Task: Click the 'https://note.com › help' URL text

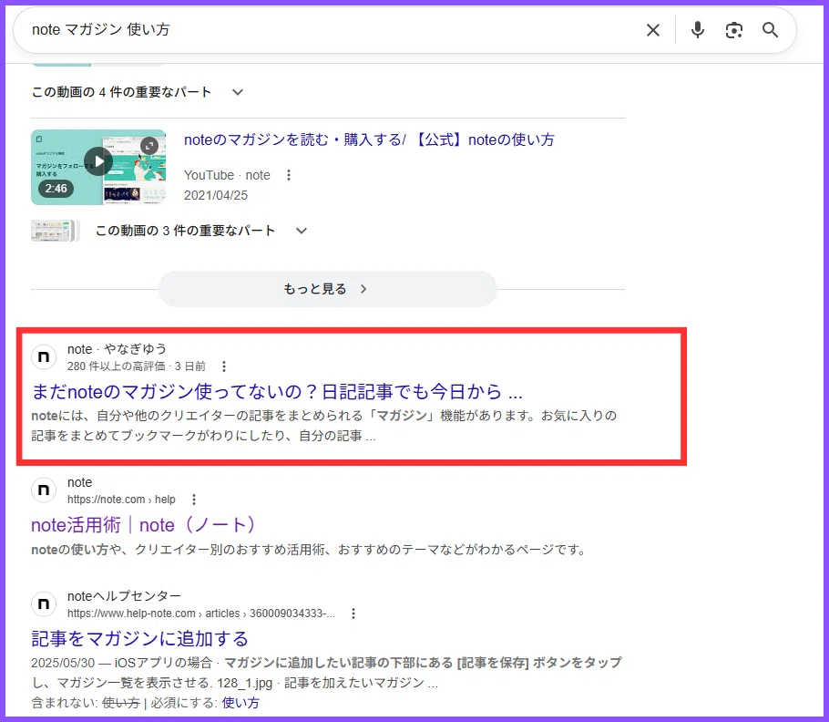Action: [121, 500]
